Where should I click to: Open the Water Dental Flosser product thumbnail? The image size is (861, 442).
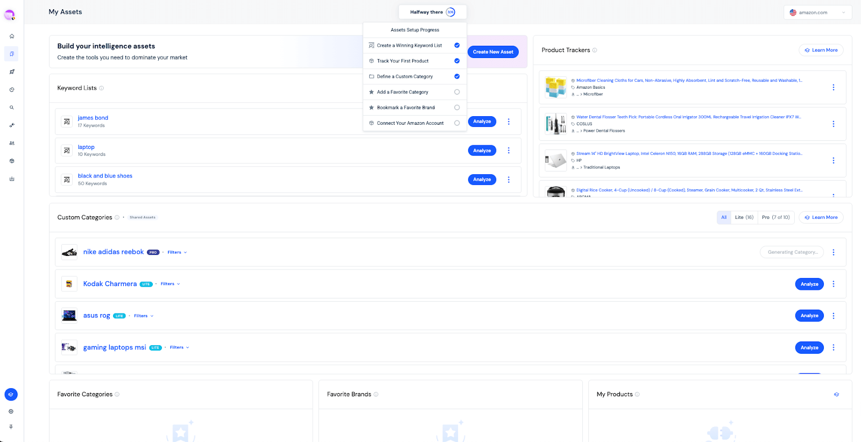[555, 124]
